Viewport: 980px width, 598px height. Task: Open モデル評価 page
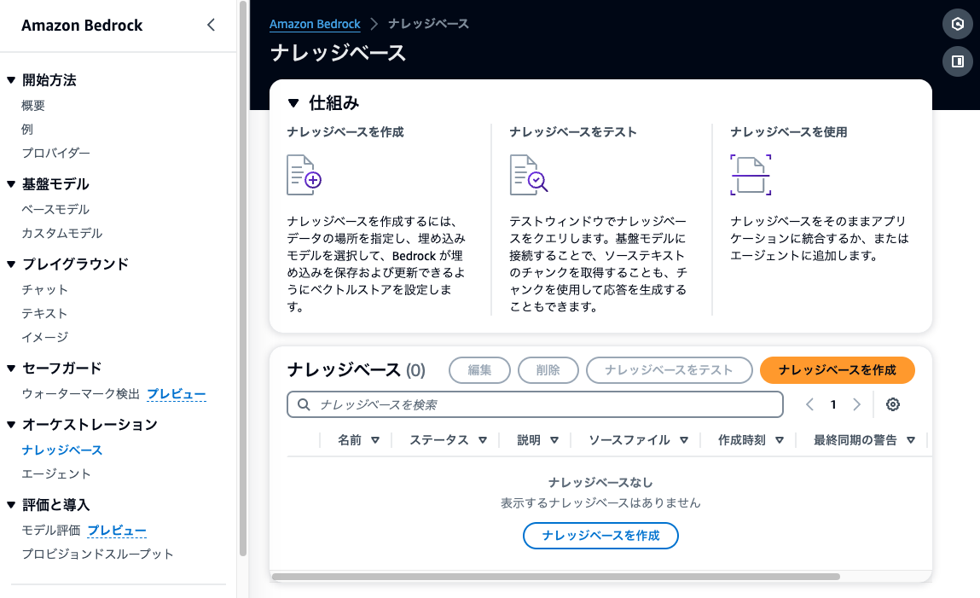coord(50,530)
